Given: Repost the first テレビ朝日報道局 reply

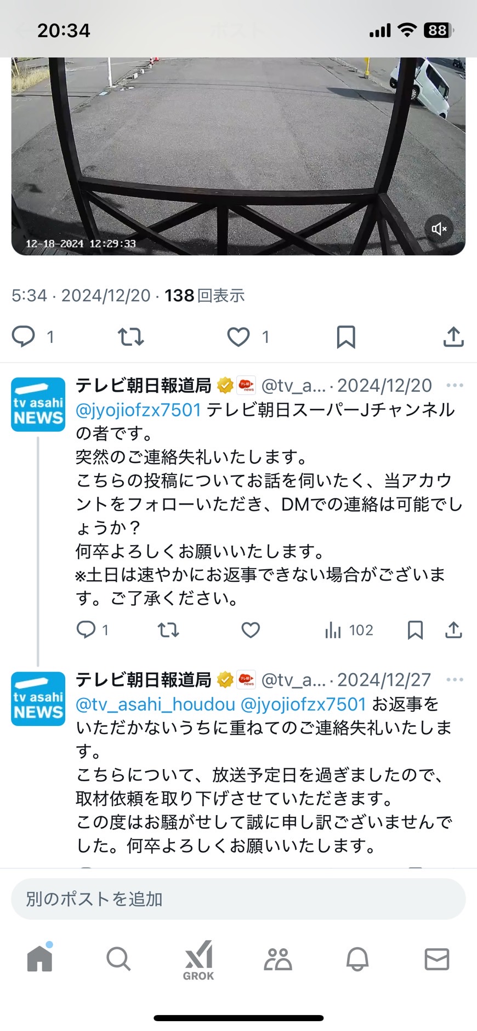Looking at the screenshot, I should pos(168,631).
